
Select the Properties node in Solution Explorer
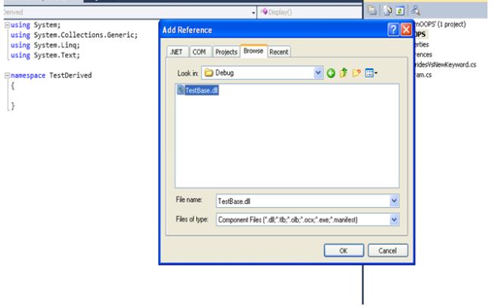[422, 45]
